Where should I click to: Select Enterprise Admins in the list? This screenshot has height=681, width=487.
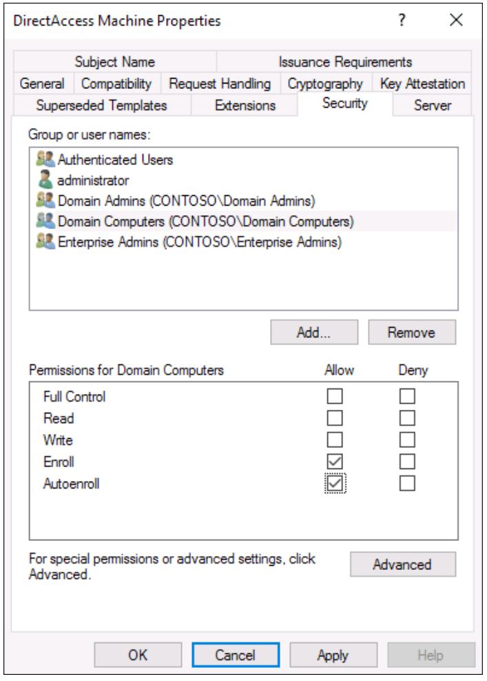tap(200, 241)
